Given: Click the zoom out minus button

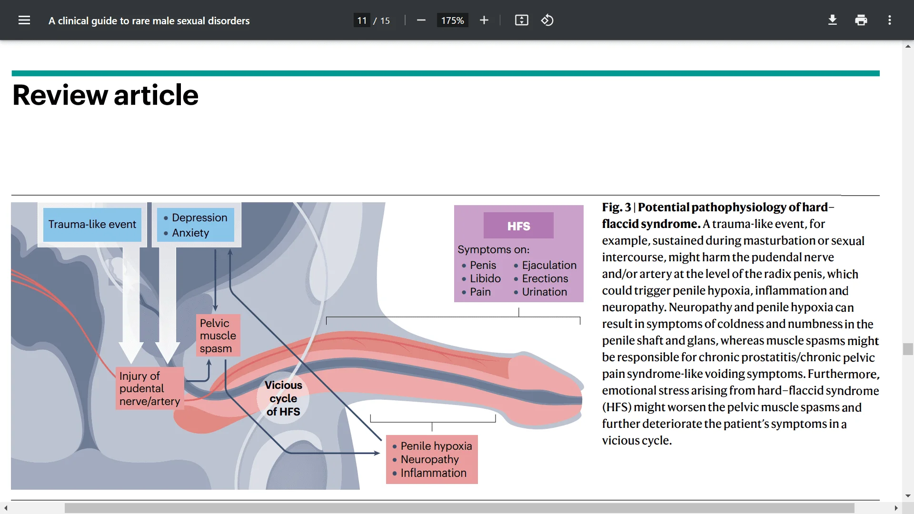Looking at the screenshot, I should point(421,20).
